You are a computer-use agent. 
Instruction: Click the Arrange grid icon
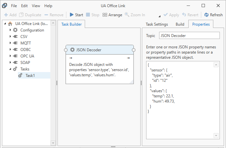[105, 15]
